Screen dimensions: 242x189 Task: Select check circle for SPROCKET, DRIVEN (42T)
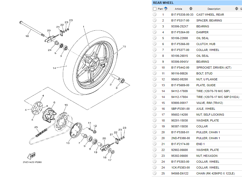[x=155, y=67]
